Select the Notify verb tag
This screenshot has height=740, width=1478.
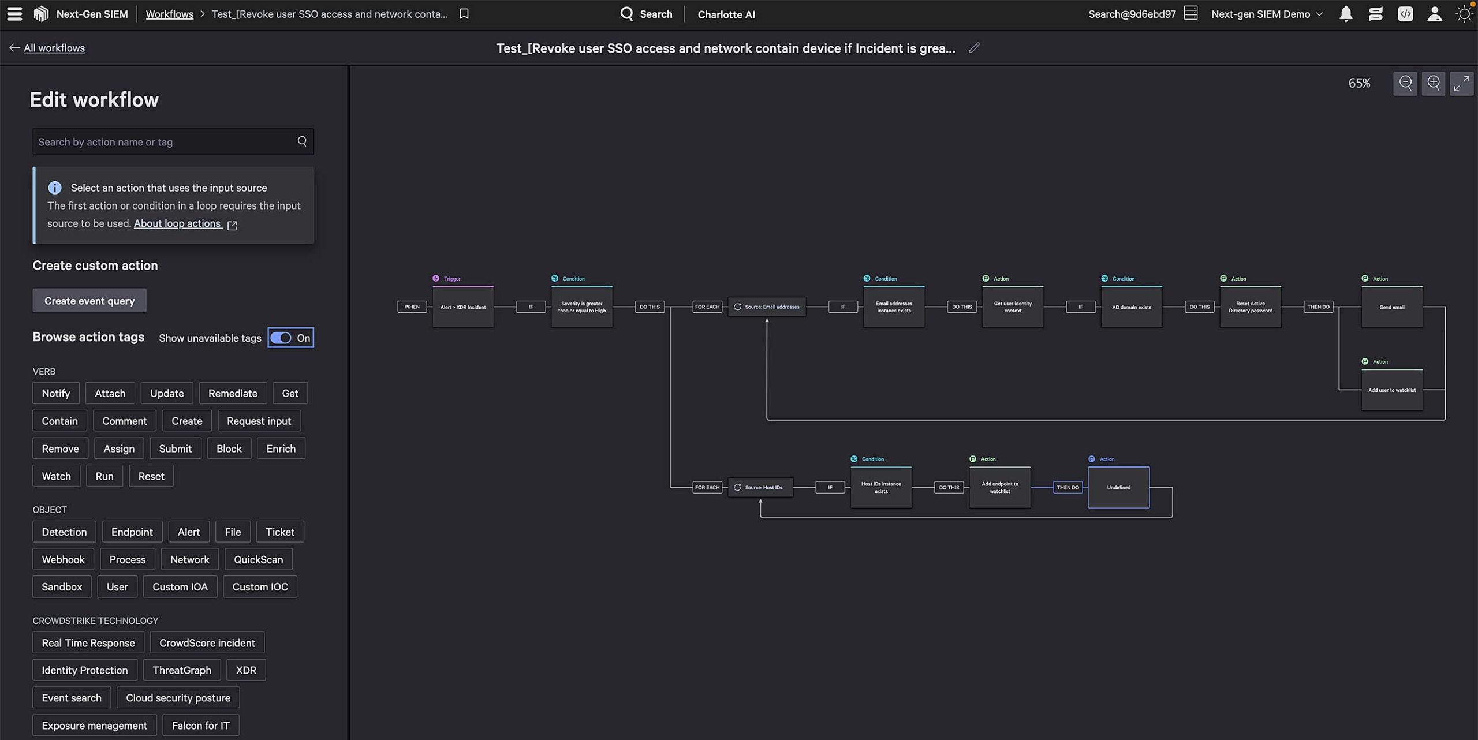(55, 393)
